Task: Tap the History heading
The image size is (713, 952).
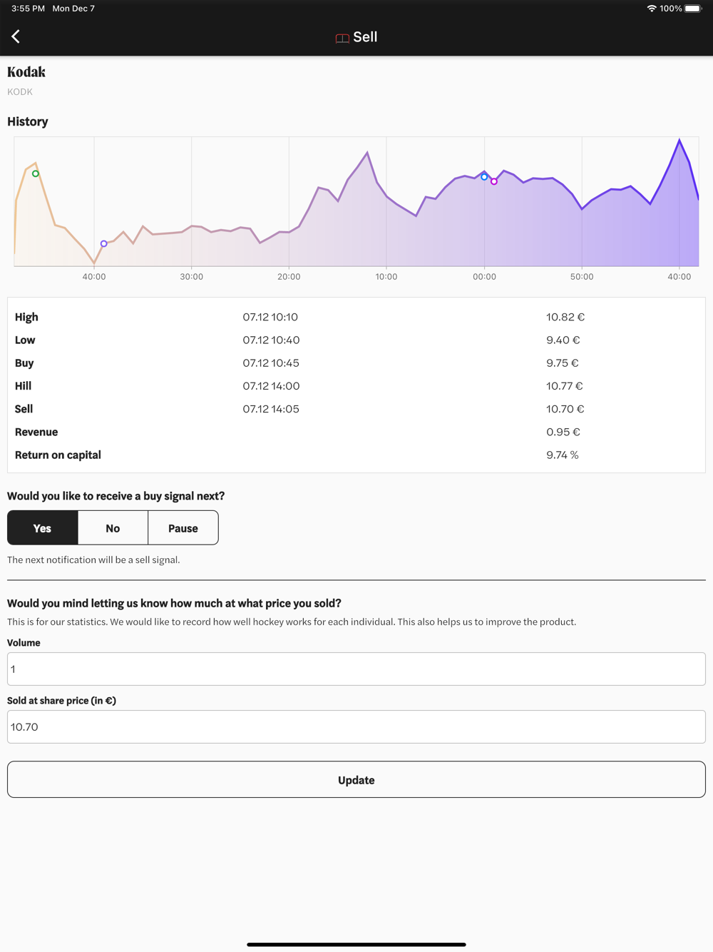Action: click(28, 121)
